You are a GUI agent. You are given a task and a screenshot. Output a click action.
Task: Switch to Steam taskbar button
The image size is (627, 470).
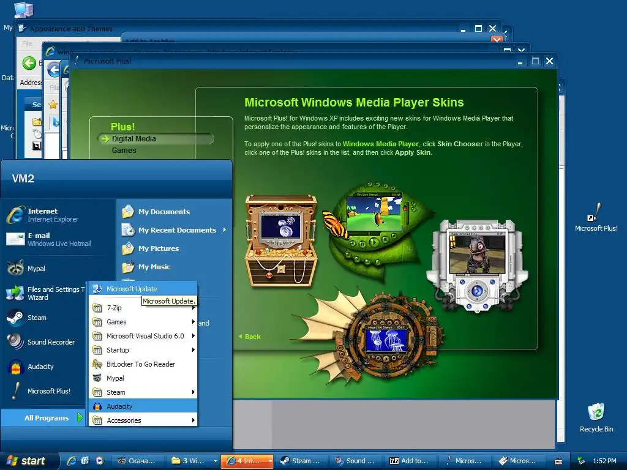[301, 461]
